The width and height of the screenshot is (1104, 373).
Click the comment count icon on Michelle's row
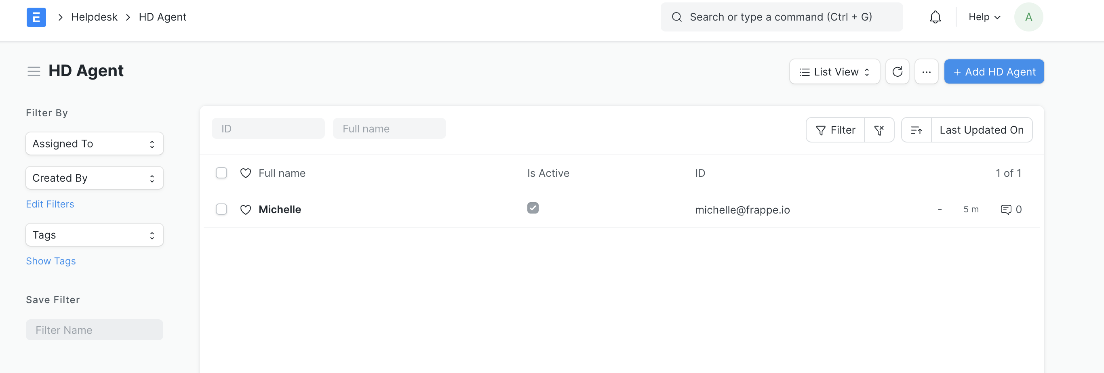click(1006, 210)
